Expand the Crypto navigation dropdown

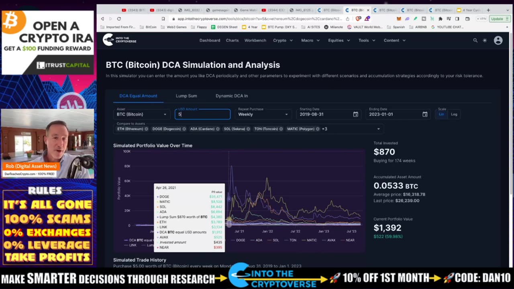click(x=283, y=40)
